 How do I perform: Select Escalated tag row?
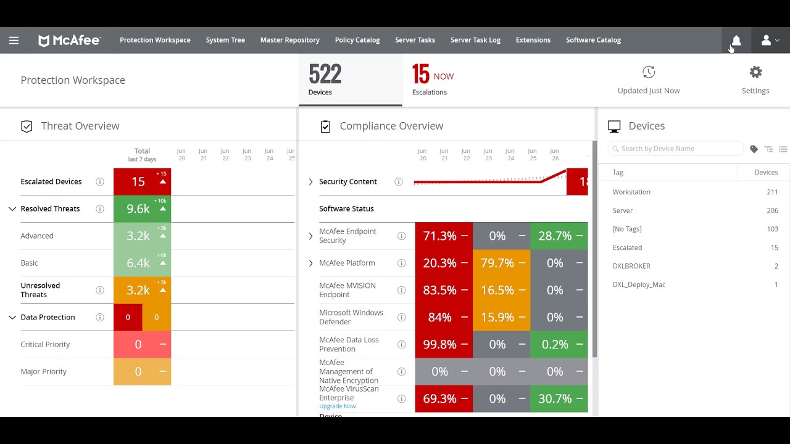click(696, 247)
